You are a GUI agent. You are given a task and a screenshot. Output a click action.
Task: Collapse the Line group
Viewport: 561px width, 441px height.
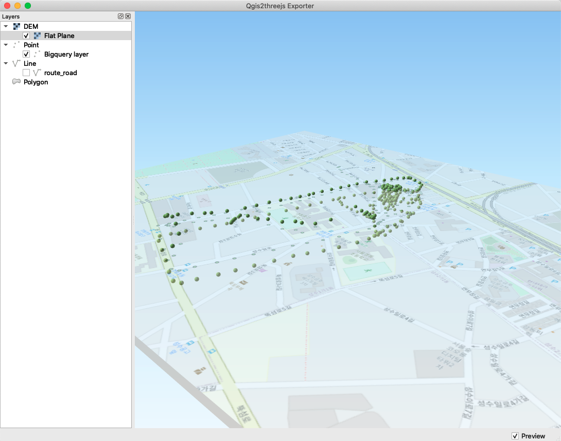click(x=6, y=63)
